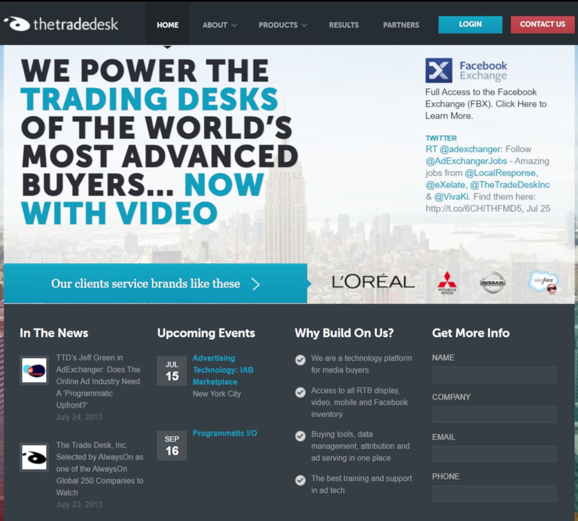The image size is (578, 521).
Task: Open the Facebook Exchange X icon
Action: 438,70
